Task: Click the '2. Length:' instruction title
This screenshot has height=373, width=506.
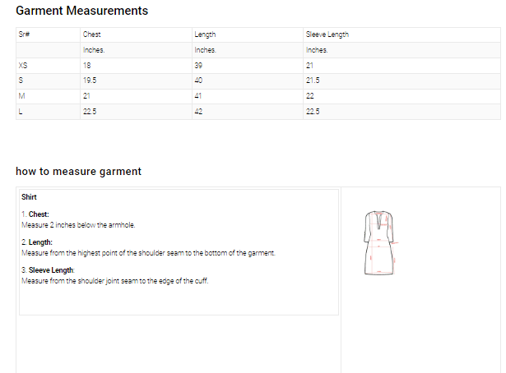Action: click(x=37, y=242)
